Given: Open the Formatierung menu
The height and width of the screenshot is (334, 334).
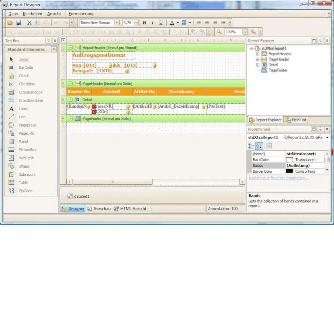Looking at the screenshot, I should coord(81,14).
